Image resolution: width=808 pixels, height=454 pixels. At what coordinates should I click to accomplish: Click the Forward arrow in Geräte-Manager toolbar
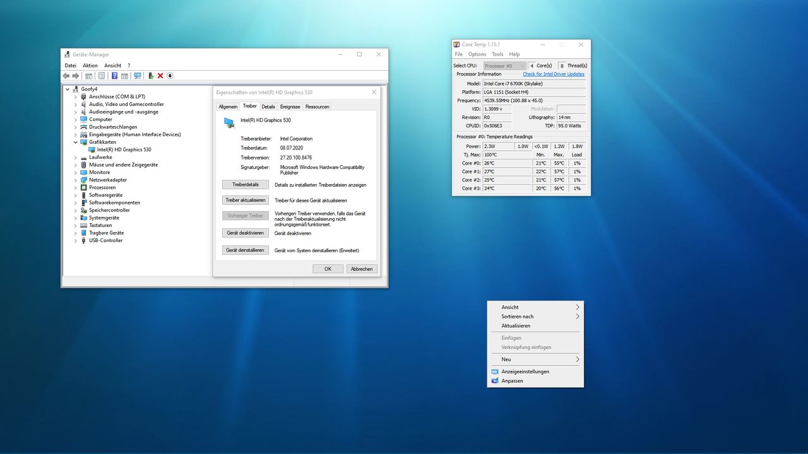point(76,76)
